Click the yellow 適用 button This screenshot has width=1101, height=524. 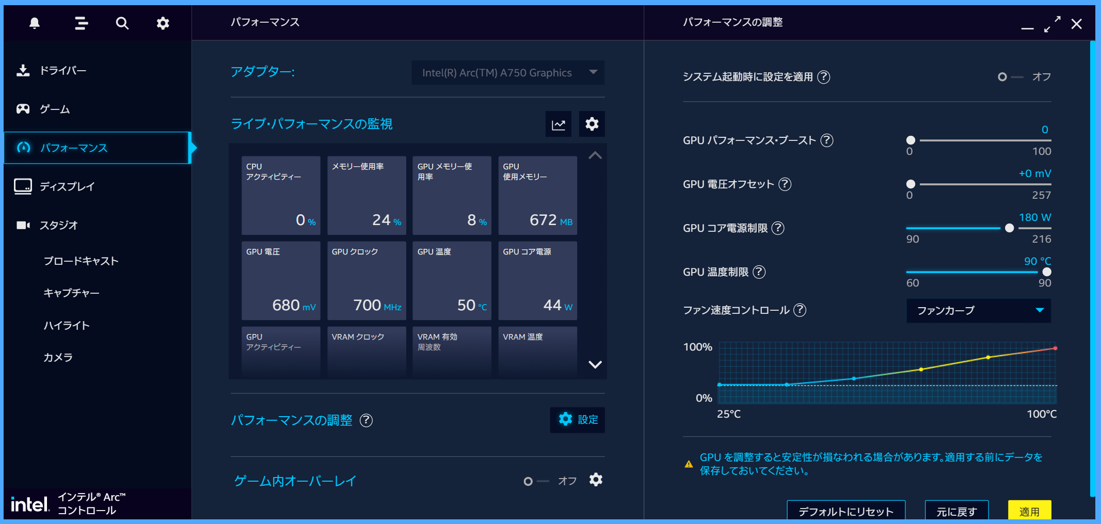[x=1029, y=511]
